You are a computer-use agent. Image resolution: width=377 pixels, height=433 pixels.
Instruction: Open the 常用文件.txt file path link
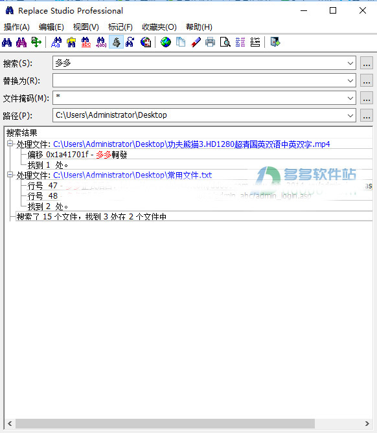(132, 175)
